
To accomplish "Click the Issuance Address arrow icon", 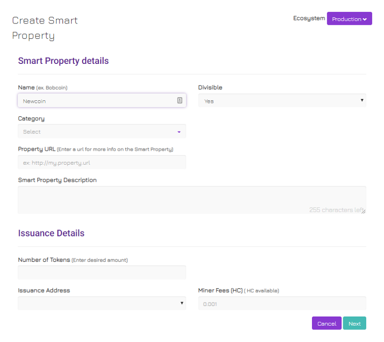I will coord(182,303).
